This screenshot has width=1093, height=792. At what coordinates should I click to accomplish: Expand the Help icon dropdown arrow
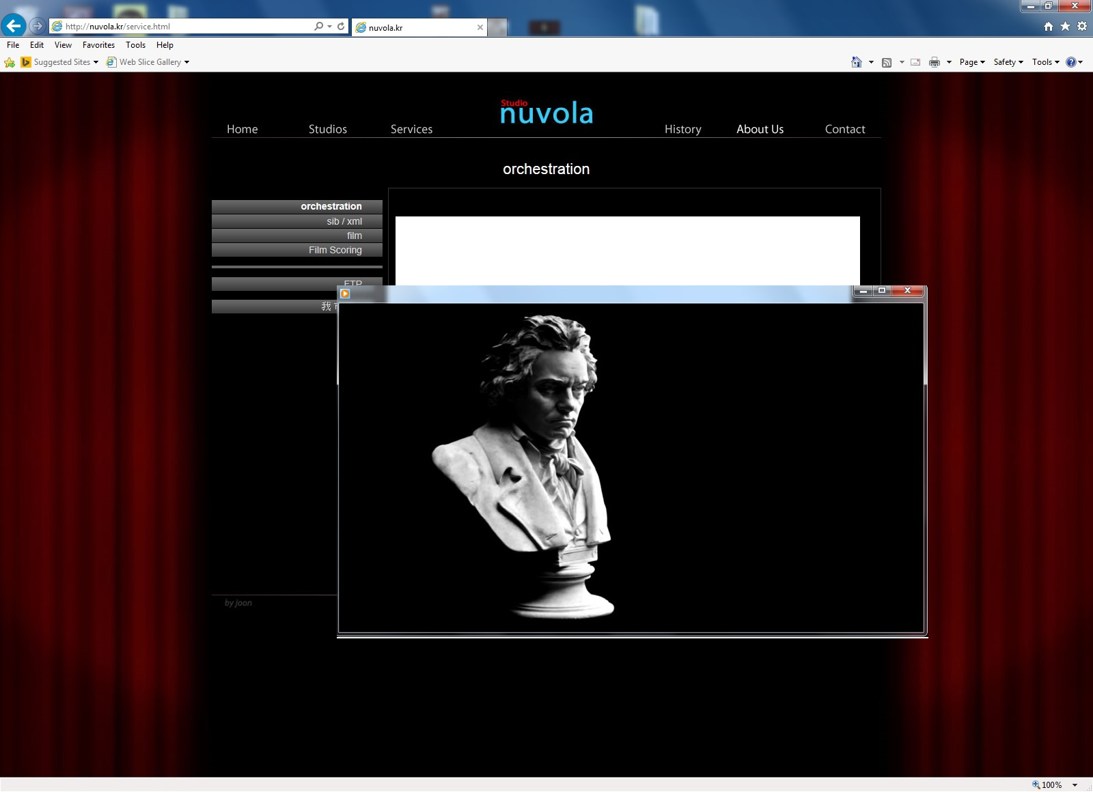click(1080, 62)
